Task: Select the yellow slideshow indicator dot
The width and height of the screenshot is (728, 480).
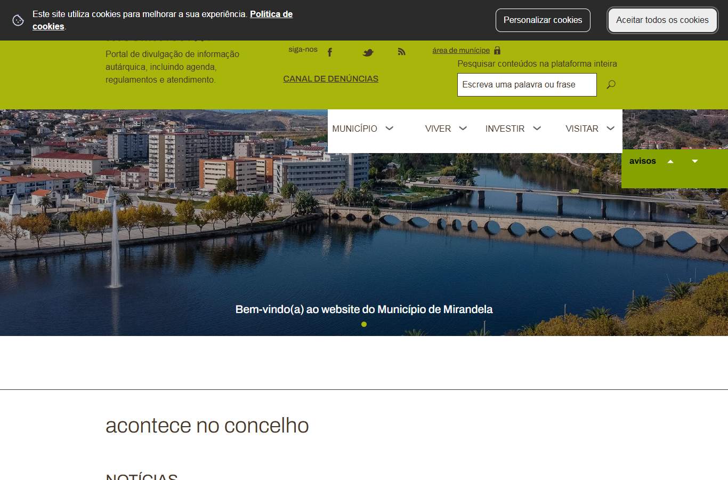Action: pyautogui.click(x=364, y=324)
